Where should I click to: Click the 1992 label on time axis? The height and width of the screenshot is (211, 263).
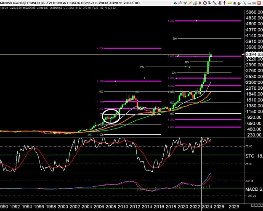click(15, 206)
